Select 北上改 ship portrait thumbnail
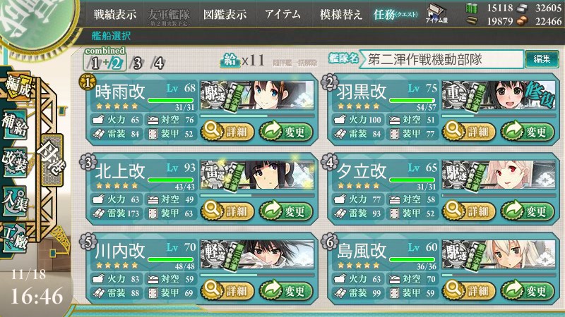This screenshot has height=317, width=565. pos(257,175)
